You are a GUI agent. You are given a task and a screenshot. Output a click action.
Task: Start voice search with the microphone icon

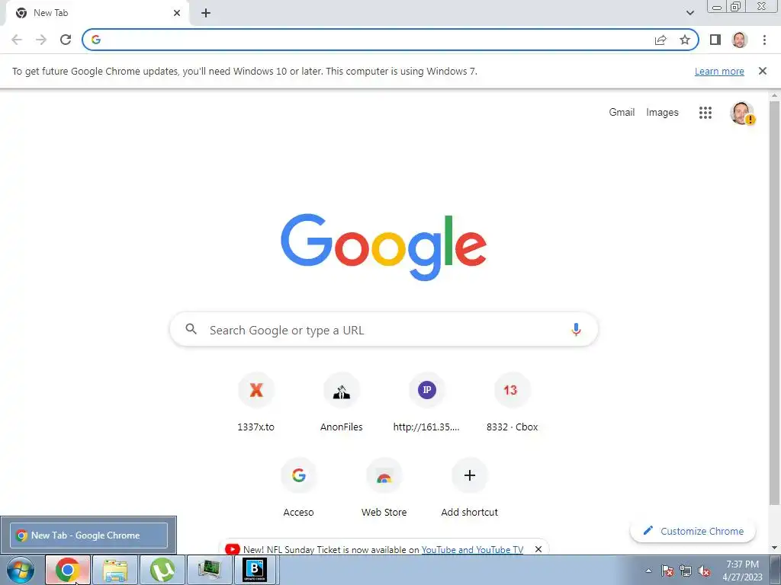click(x=576, y=329)
